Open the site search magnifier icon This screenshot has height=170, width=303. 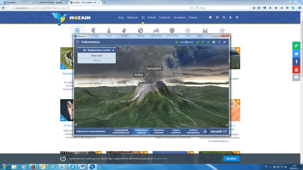pos(224,17)
